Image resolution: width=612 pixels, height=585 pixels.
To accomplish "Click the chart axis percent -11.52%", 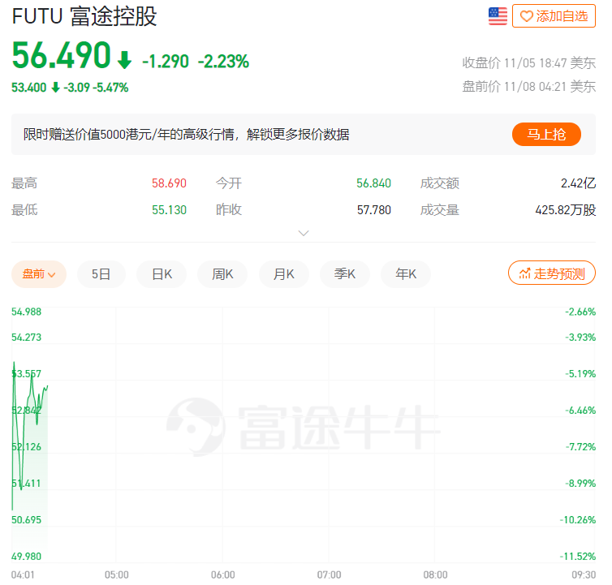I will click(578, 556).
